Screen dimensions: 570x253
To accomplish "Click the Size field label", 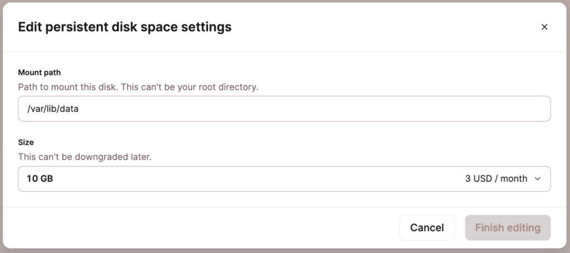I will [x=26, y=142].
